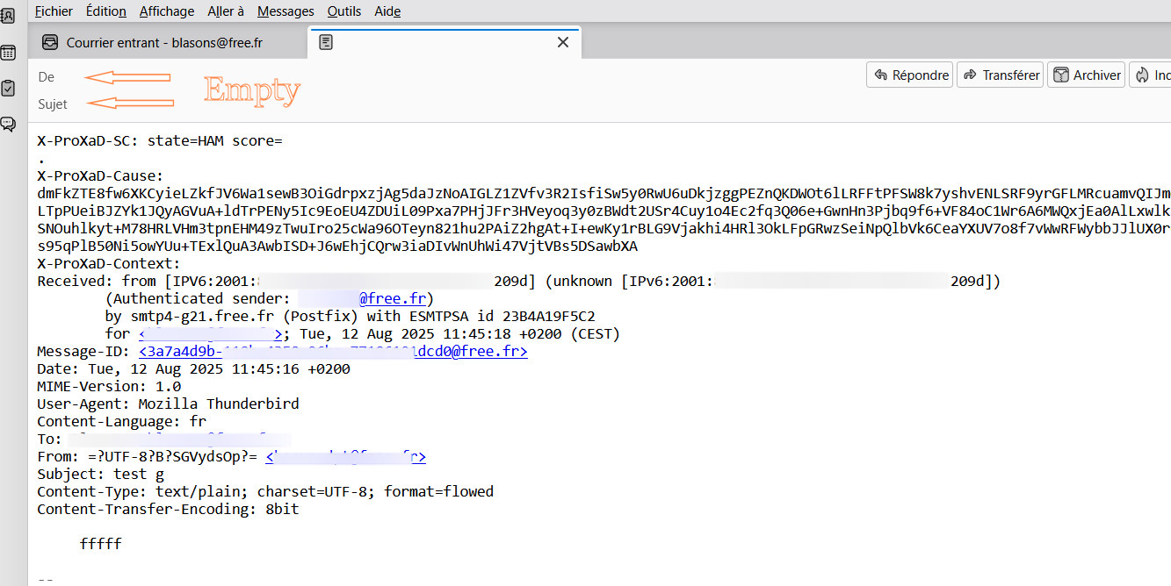
Task: Open the Aller à menu
Action: (x=226, y=11)
